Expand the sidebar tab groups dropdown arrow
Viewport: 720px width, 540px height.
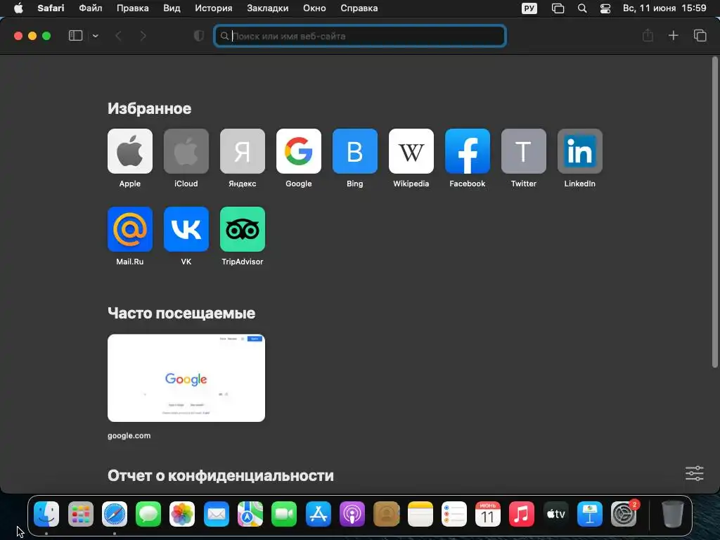pyautogui.click(x=96, y=36)
